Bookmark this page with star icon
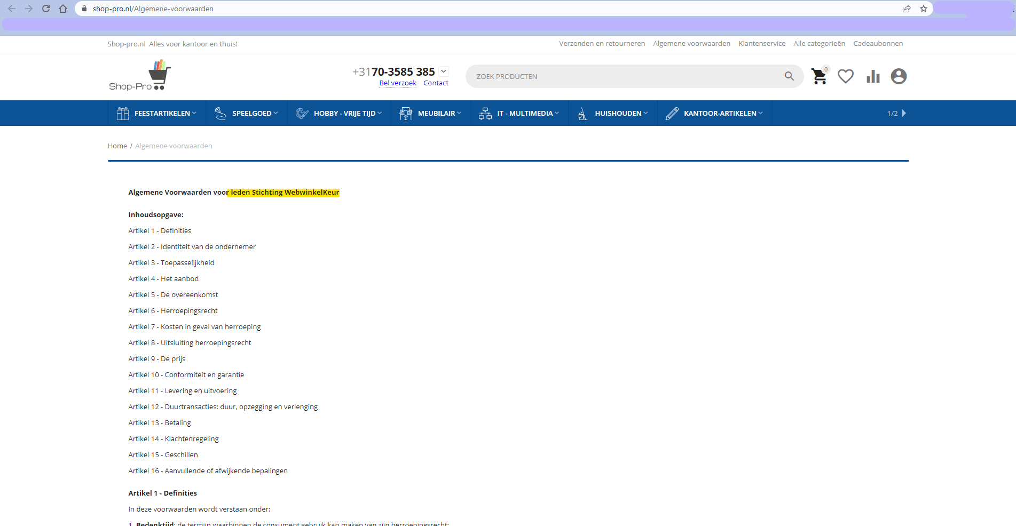The image size is (1016, 526). click(x=924, y=9)
